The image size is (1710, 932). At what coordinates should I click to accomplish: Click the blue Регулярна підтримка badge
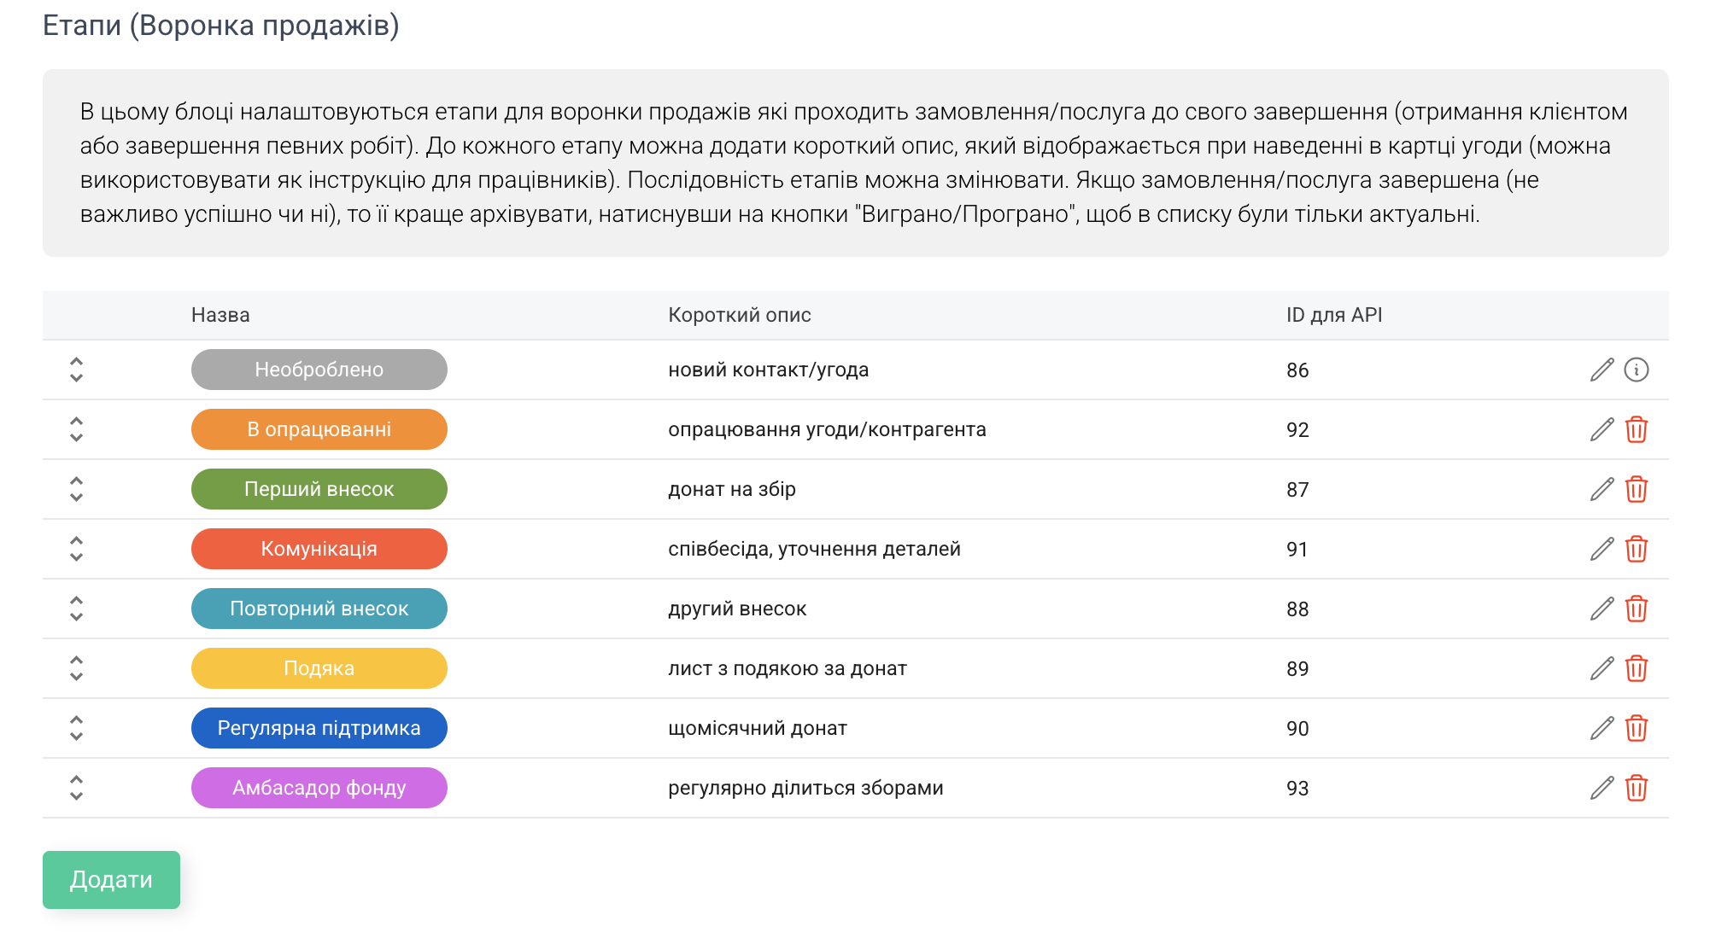point(319,728)
